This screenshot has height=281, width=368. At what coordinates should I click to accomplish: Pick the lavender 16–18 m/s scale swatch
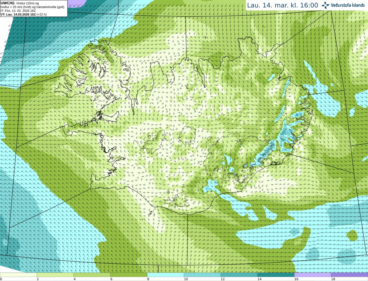313,275
